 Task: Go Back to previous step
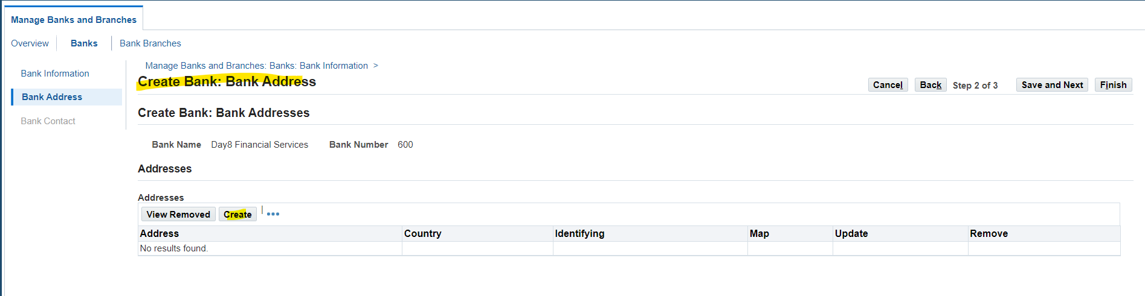pos(931,85)
